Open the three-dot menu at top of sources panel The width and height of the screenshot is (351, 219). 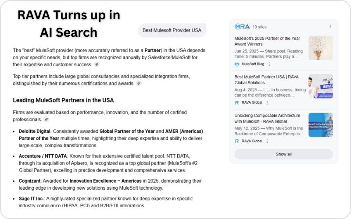pos(330,27)
